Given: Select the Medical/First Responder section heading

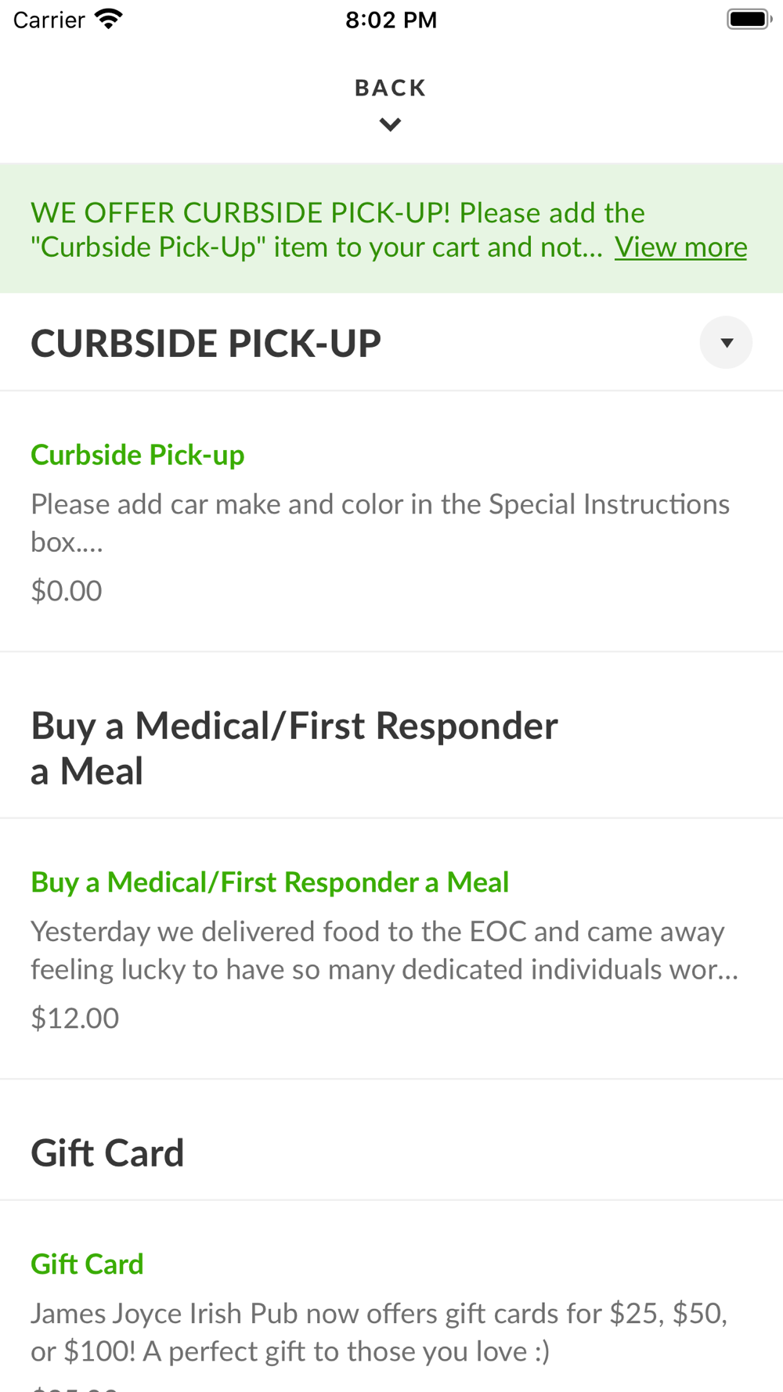Looking at the screenshot, I should pyautogui.click(x=294, y=748).
